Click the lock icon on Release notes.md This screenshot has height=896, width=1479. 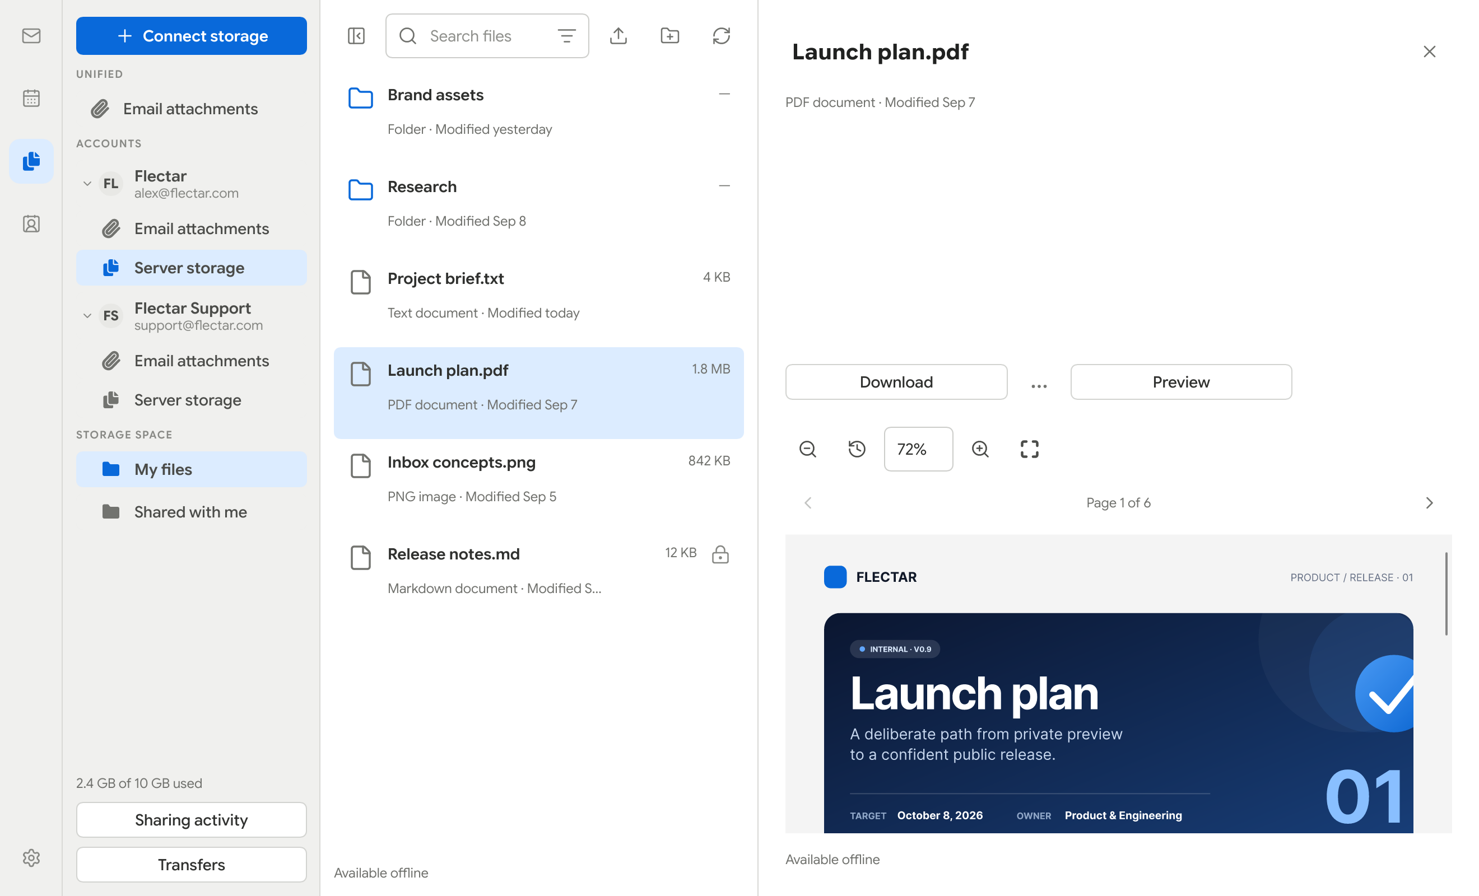point(720,554)
